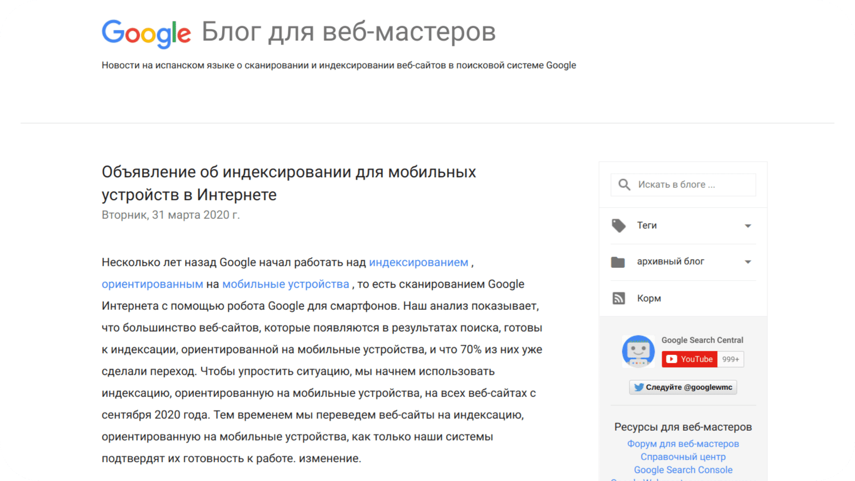
Task: Open the индексированием link in the article
Action: [x=418, y=262]
